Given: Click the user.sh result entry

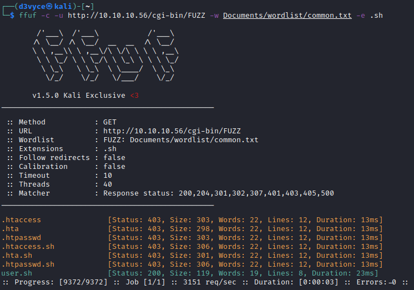Looking at the screenshot, I should click(x=17, y=273).
